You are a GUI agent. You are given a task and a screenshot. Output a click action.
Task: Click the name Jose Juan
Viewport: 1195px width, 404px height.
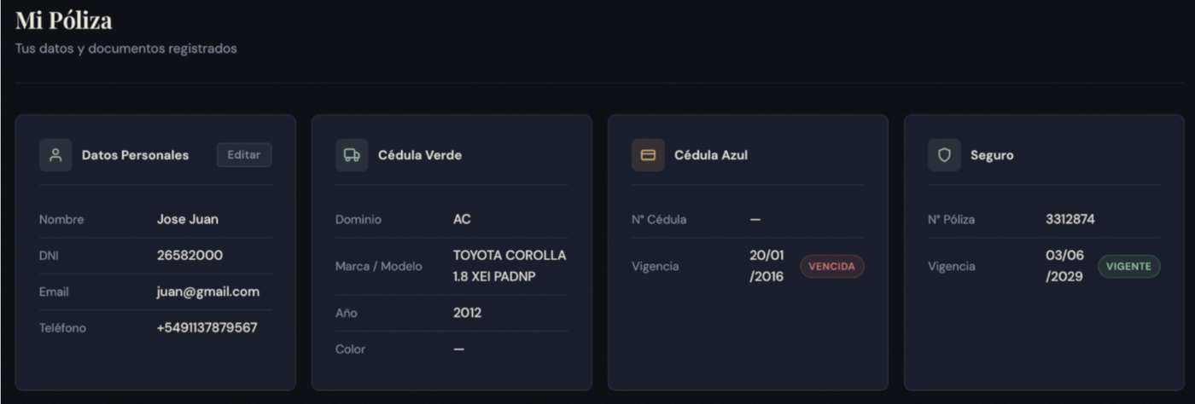(x=188, y=219)
